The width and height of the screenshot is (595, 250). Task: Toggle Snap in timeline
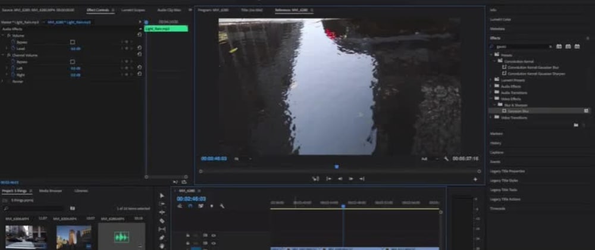click(x=190, y=206)
